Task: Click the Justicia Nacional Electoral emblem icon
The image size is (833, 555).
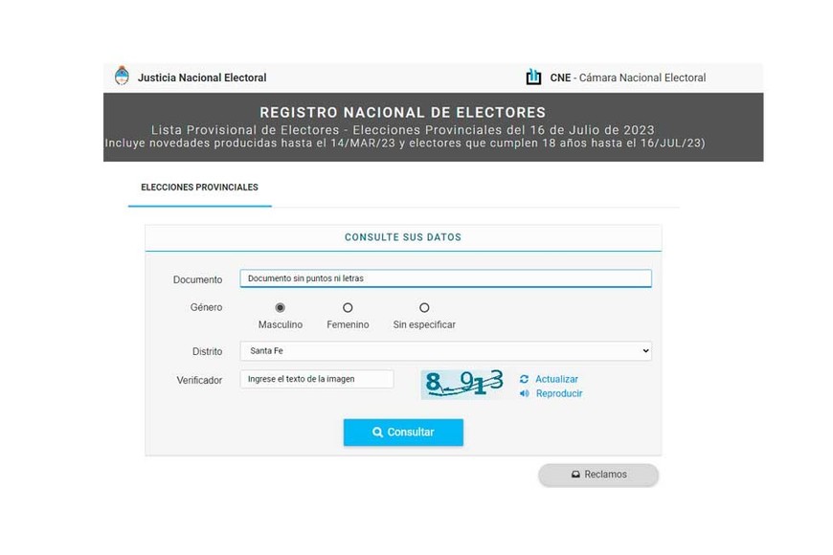Action: pos(122,77)
